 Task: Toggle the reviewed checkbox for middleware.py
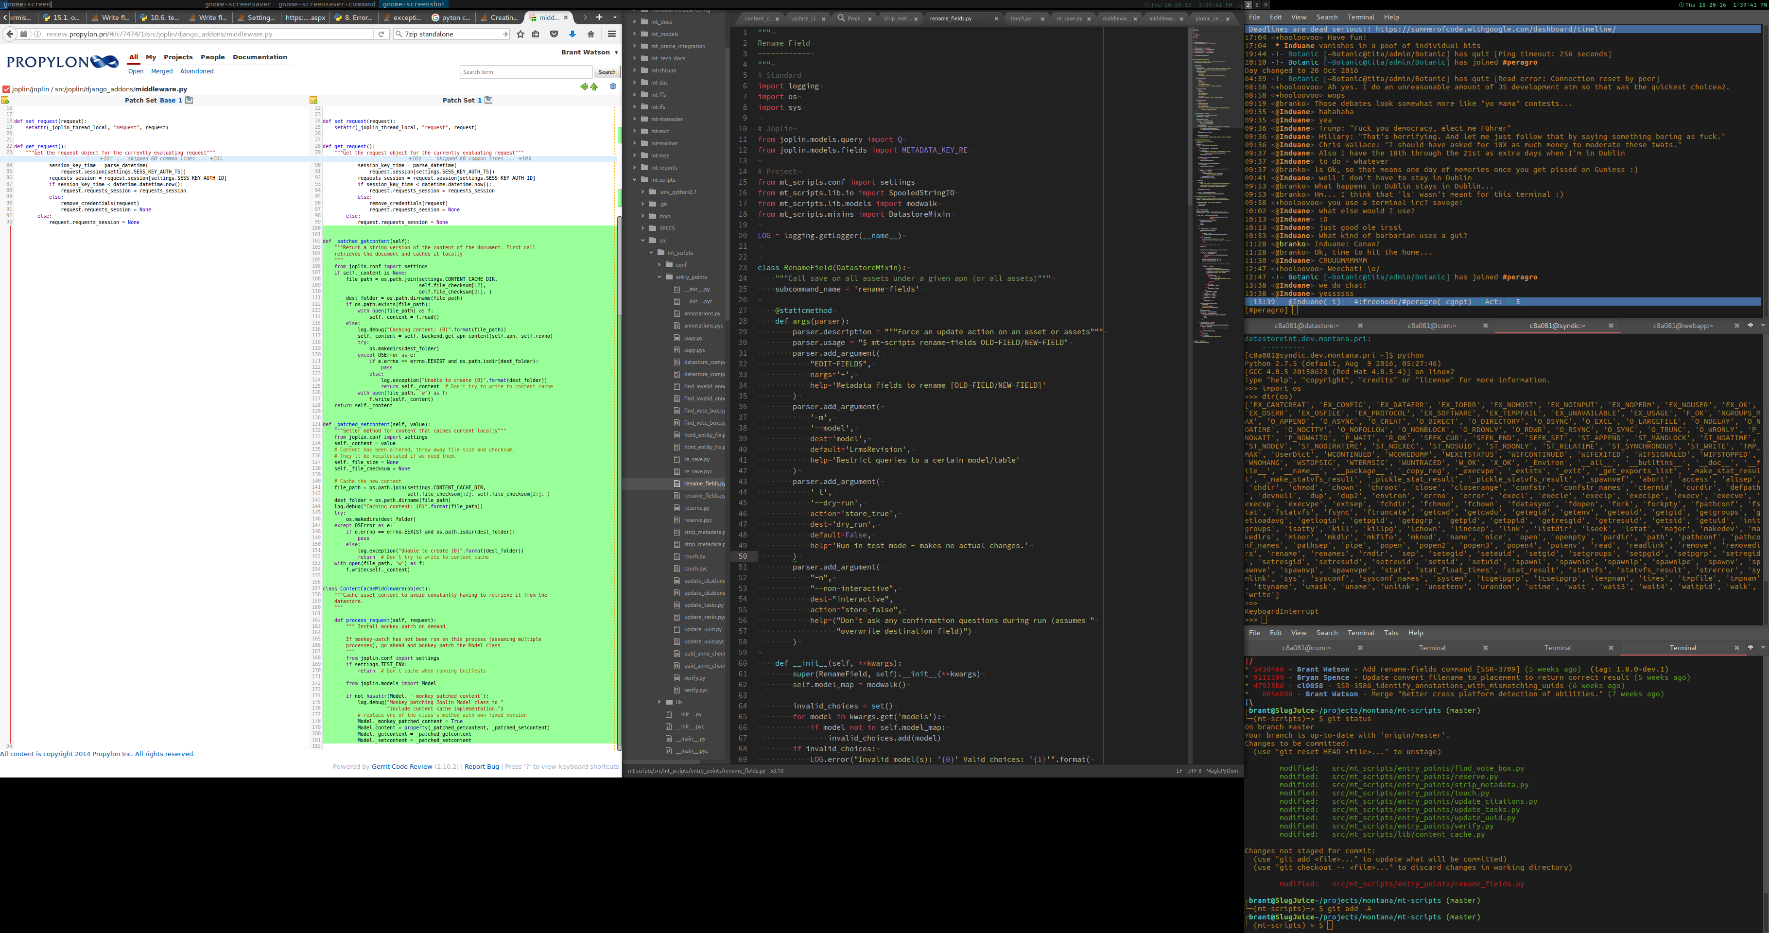point(6,89)
